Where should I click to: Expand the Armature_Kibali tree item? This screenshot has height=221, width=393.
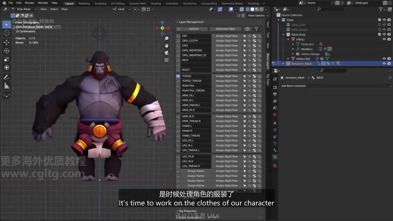283,64
